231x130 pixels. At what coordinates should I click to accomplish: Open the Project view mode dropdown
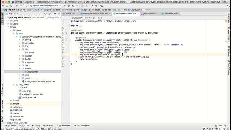12,14
